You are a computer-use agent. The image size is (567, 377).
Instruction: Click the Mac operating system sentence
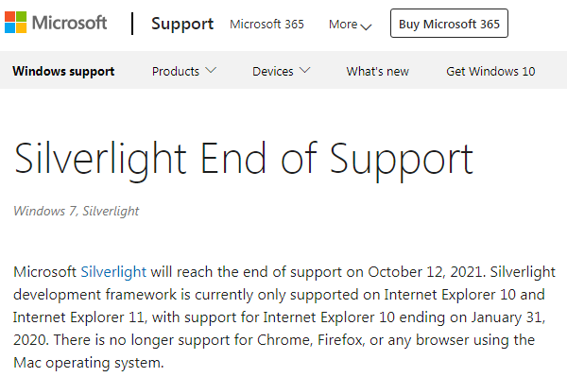pyautogui.click(x=89, y=363)
